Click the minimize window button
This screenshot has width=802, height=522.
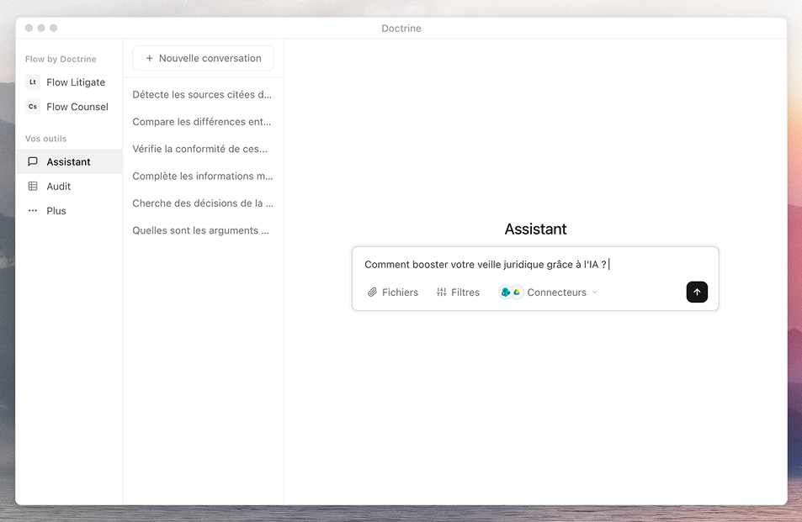pos(41,28)
